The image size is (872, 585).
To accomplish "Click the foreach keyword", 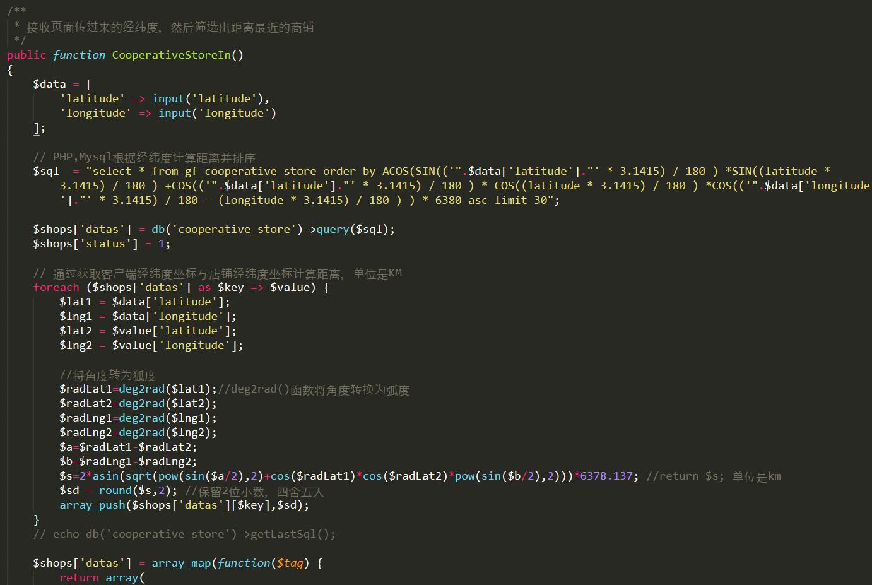I will (x=56, y=287).
